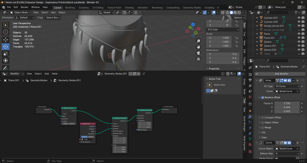Switch to the Shading workspace tab
The height and width of the screenshot is (163, 307).
pos(130,7)
